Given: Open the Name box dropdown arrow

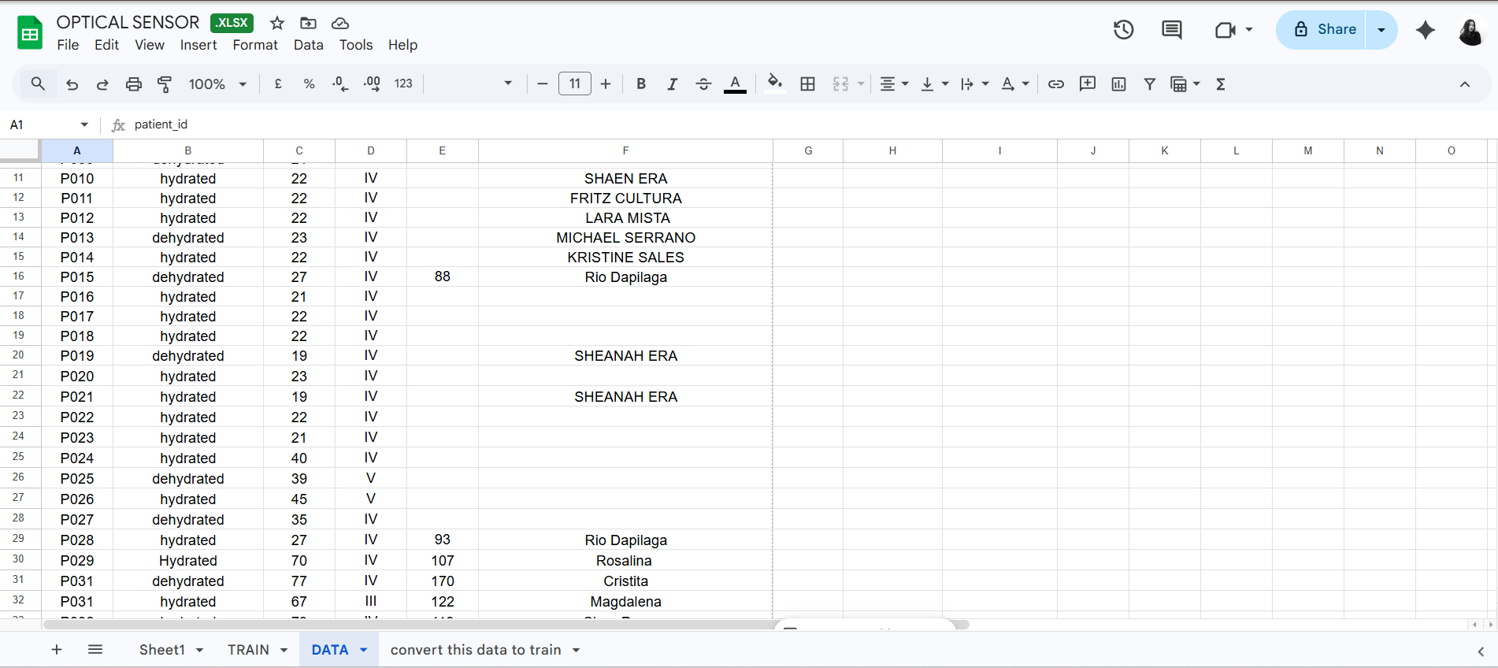Looking at the screenshot, I should 84,124.
